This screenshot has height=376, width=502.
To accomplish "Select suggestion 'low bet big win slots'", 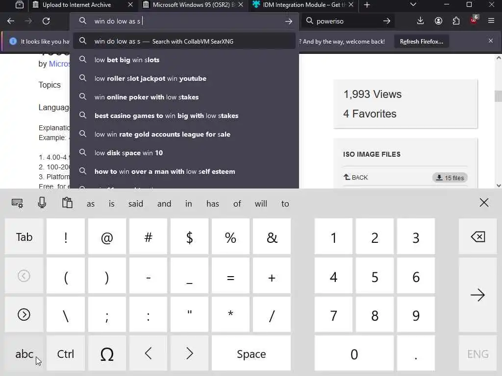I will (184, 60).
